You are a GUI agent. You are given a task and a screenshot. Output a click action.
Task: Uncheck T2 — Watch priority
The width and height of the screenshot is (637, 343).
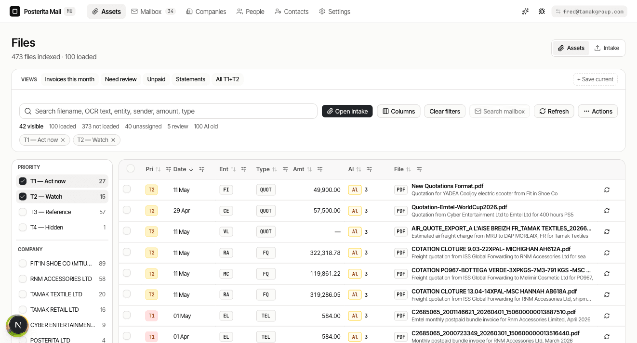click(23, 197)
